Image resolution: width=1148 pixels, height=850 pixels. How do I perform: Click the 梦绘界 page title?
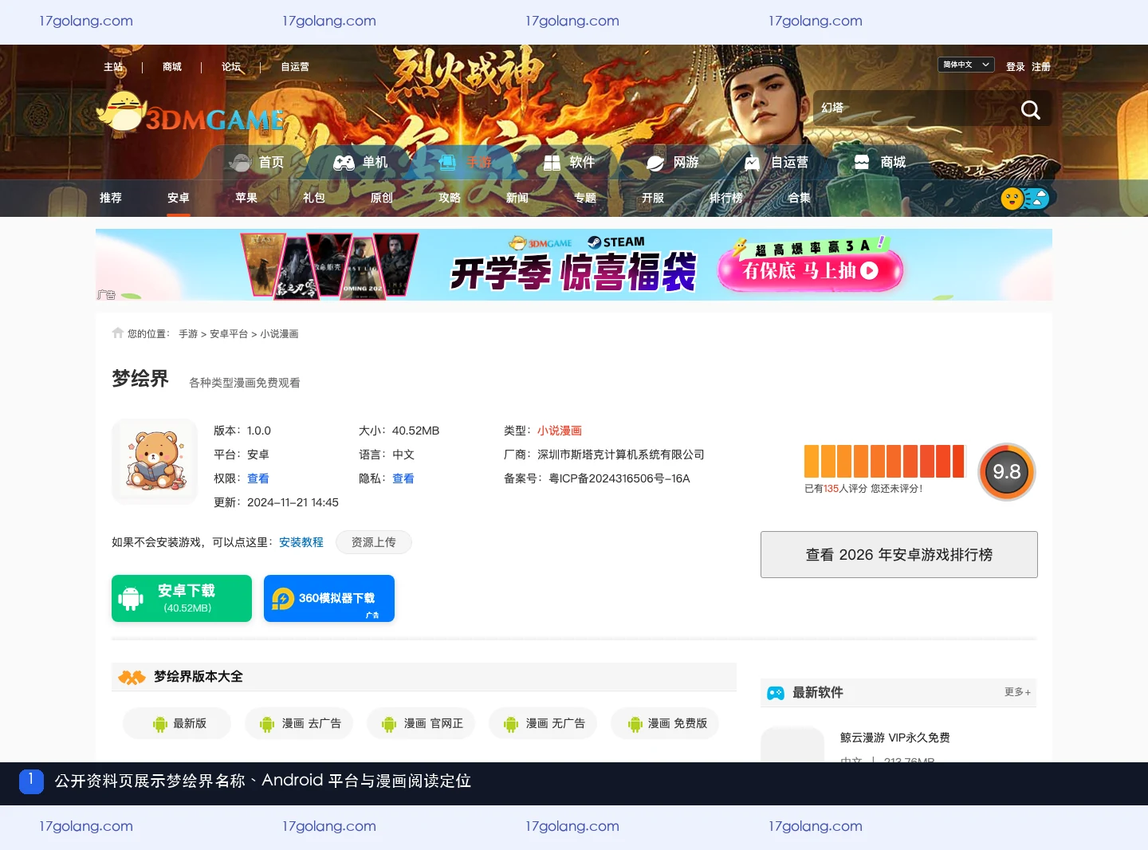click(x=140, y=379)
